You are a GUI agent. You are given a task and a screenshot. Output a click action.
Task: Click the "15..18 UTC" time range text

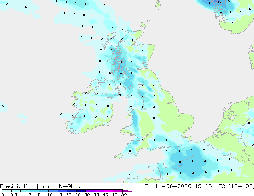[x=210, y=186]
